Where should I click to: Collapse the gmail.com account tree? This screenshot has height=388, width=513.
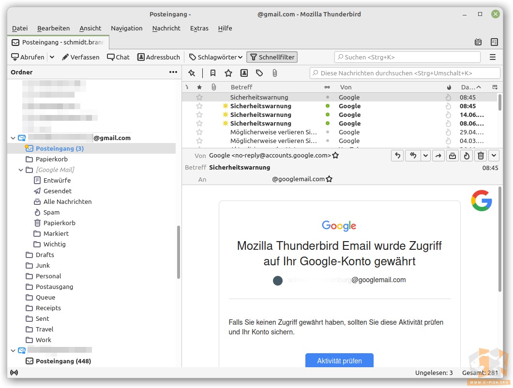click(13, 138)
